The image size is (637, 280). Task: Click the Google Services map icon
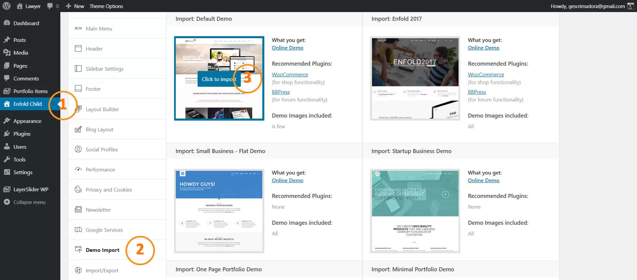pyautogui.click(x=78, y=230)
